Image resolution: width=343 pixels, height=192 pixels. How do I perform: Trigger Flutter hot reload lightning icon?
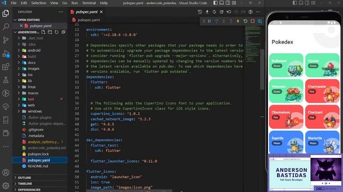point(238,21)
